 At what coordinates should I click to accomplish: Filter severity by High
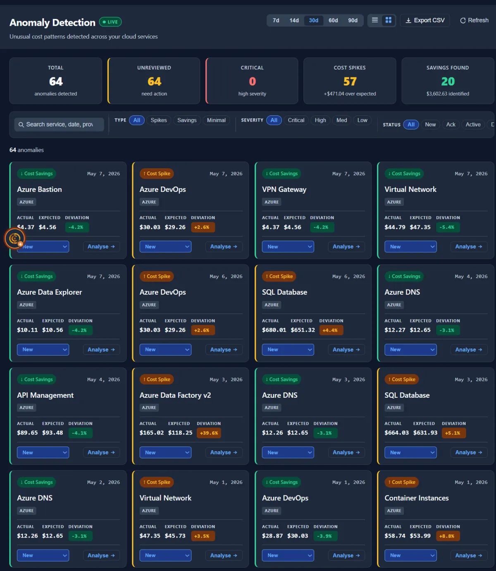tap(320, 120)
